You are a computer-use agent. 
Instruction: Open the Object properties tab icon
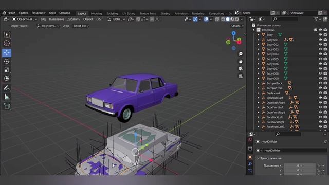[250, 157]
